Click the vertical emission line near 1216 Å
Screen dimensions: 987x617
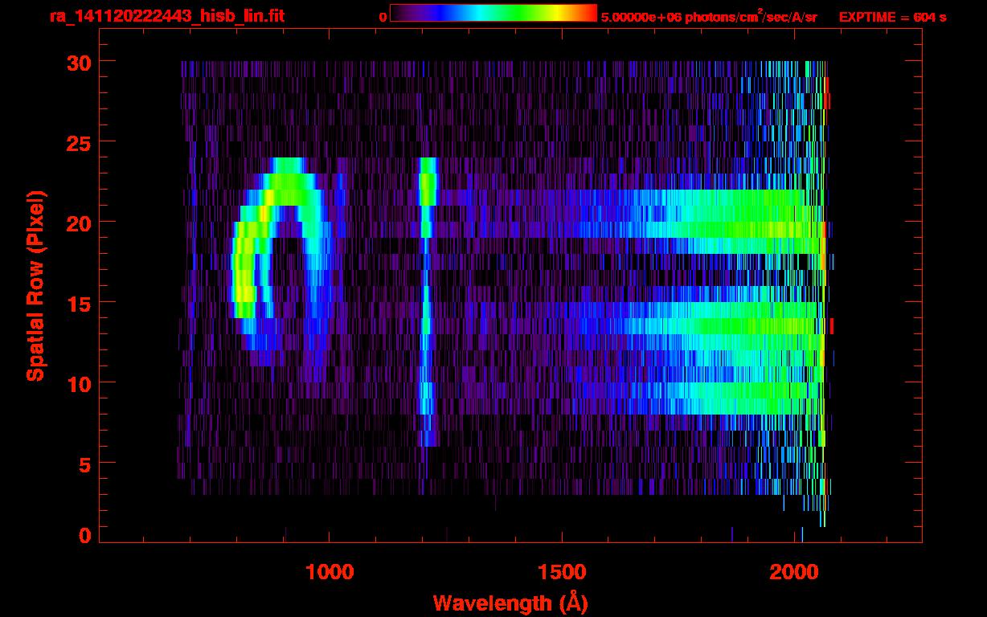coord(427,301)
